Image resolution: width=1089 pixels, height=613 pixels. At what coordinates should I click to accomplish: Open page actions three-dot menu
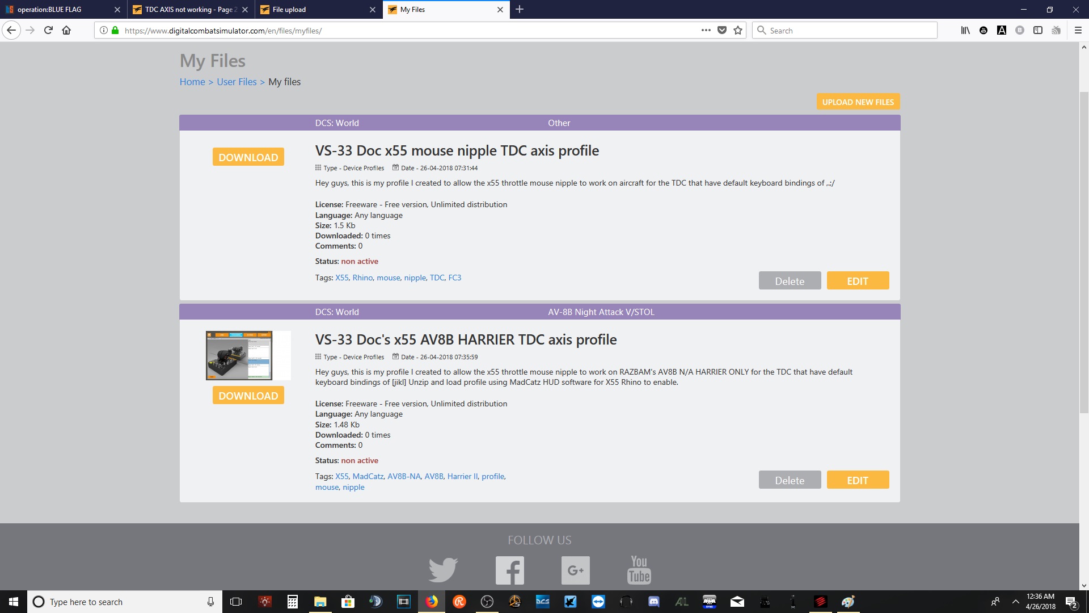(x=706, y=31)
